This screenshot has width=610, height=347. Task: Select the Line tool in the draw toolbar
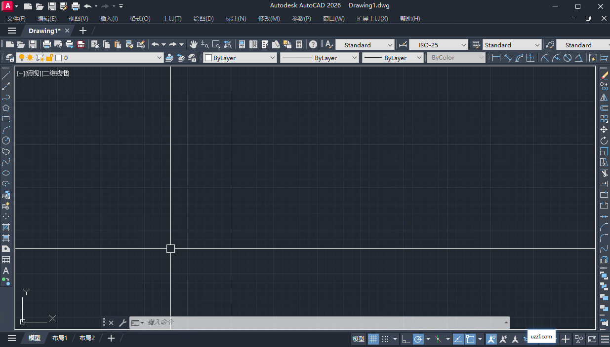(6, 75)
